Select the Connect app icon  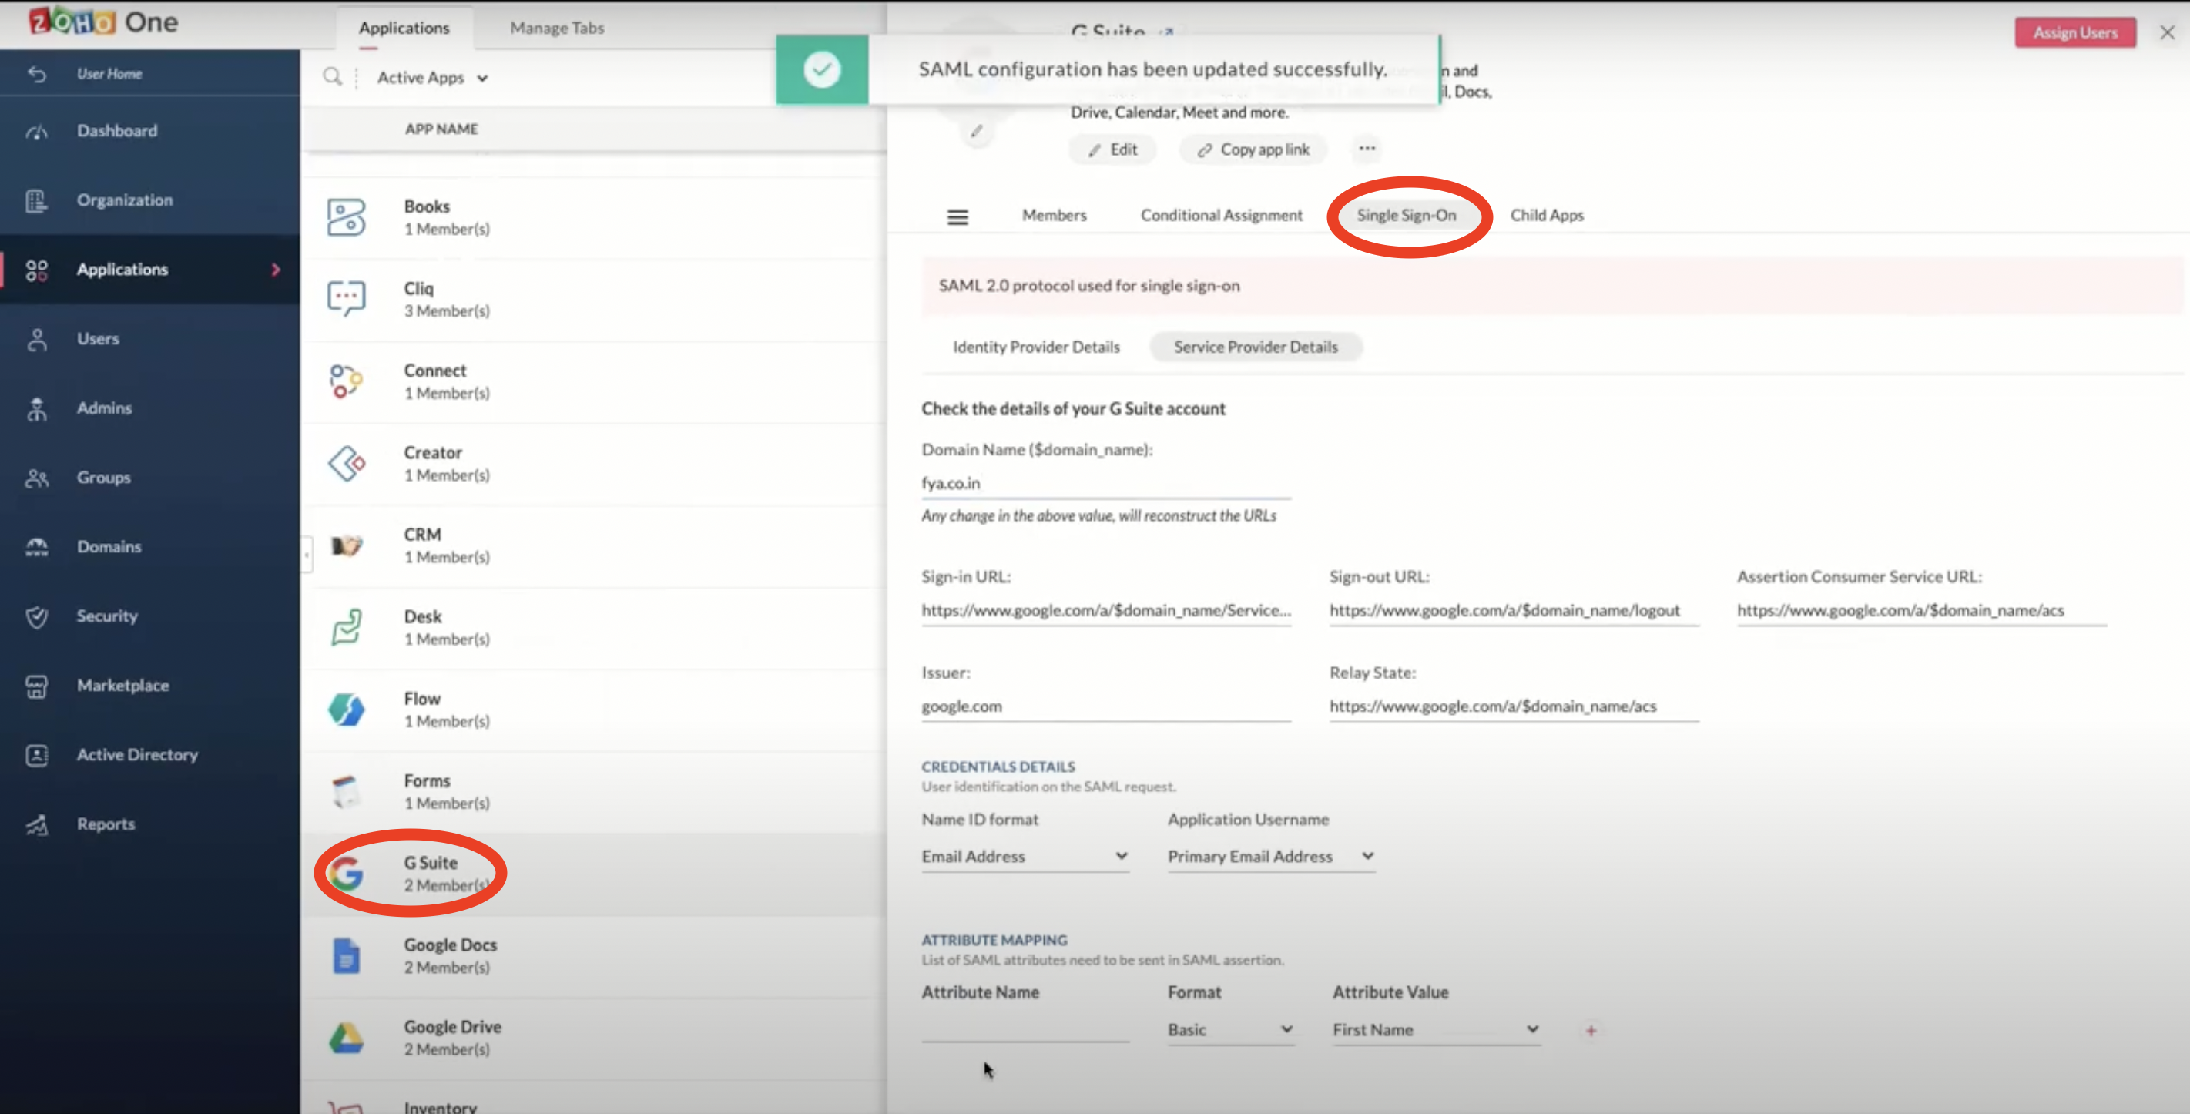coord(346,381)
